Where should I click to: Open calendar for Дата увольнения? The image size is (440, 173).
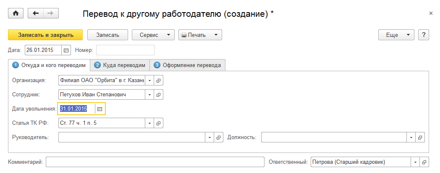(100, 109)
